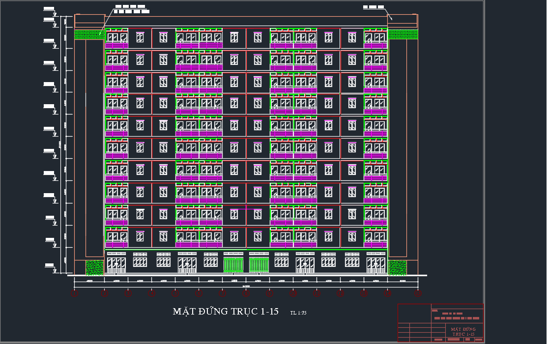Click the lowest elevation level marker
The height and width of the screenshot is (344, 547).
click(49, 265)
